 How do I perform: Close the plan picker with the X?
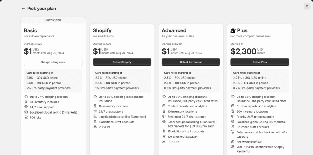[x=307, y=6]
